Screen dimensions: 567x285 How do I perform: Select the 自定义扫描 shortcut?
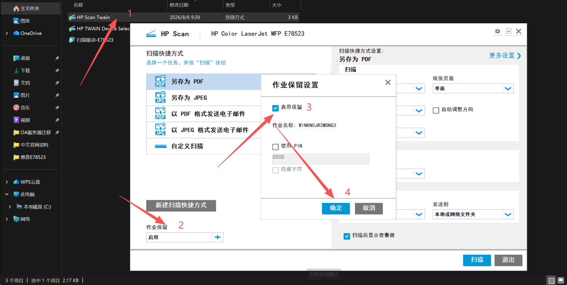[x=204, y=146]
